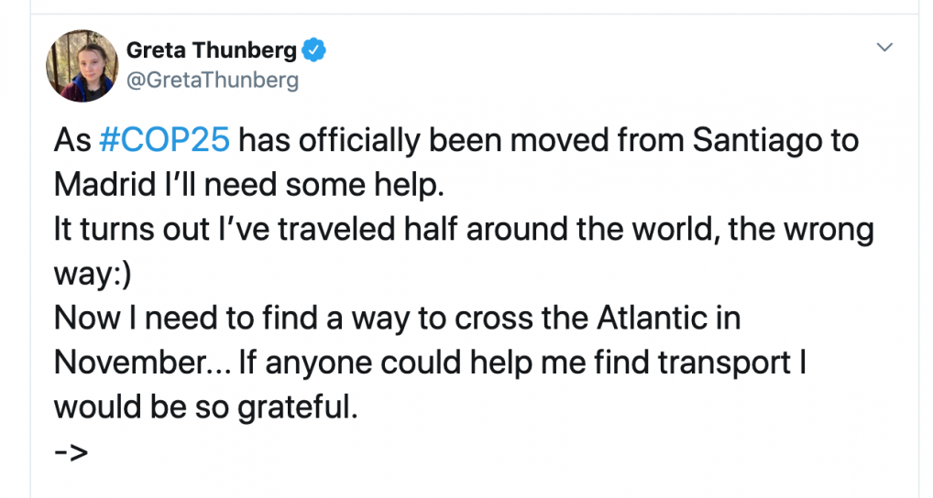Image resolution: width=933 pixels, height=498 pixels.
Task: Expand the tweet options chevron
Action: (884, 47)
